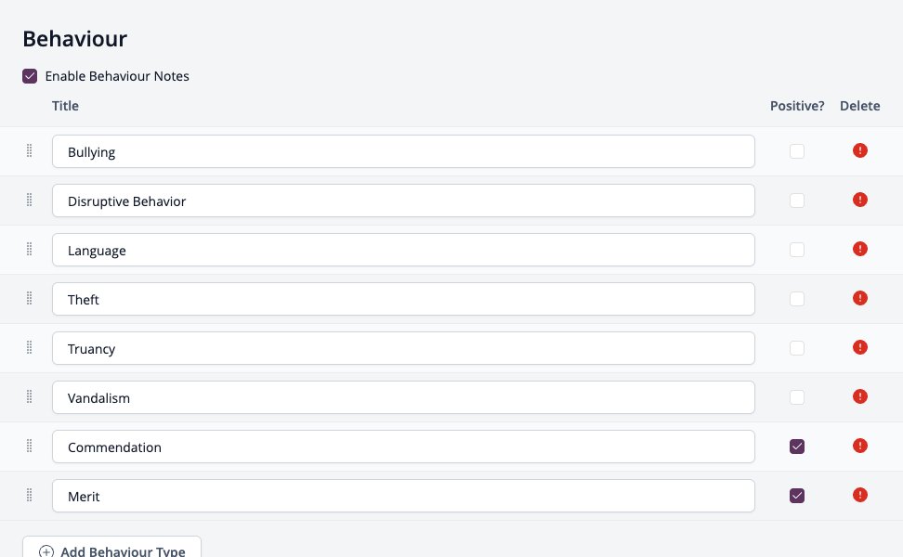The width and height of the screenshot is (903, 557).
Task: Click the drag handle beside Bullying
Action: (30, 150)
